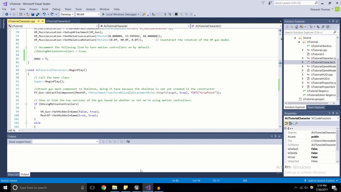341x192 pixels.
Task: Click the Property Pages wrench icon
Action: pos(296,123)
